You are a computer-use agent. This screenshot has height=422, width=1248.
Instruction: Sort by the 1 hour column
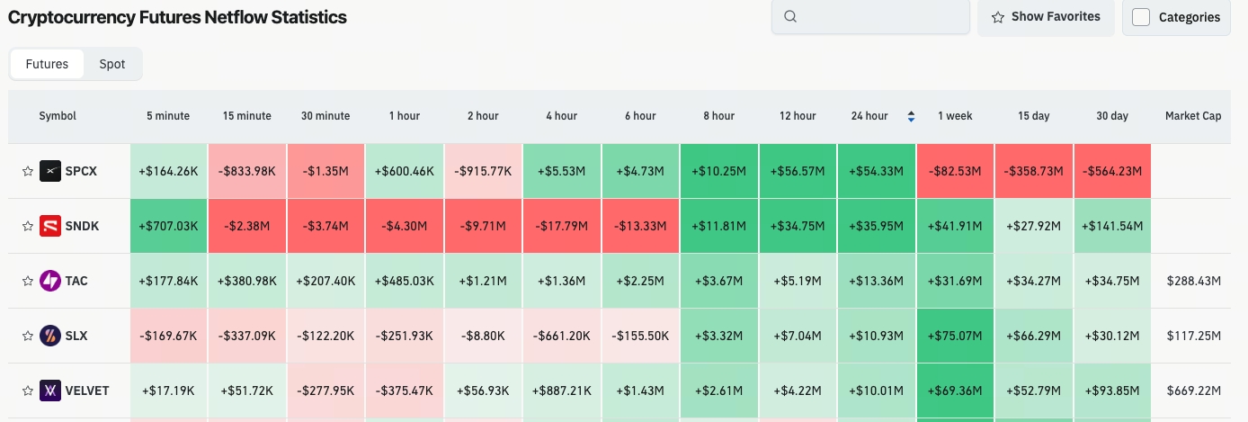[x=405, y=116]
